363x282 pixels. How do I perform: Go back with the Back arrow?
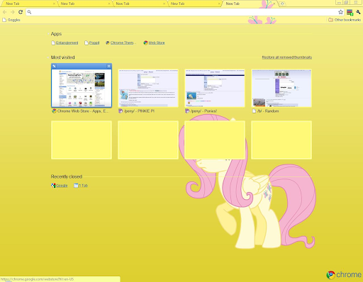coord(4,12)
